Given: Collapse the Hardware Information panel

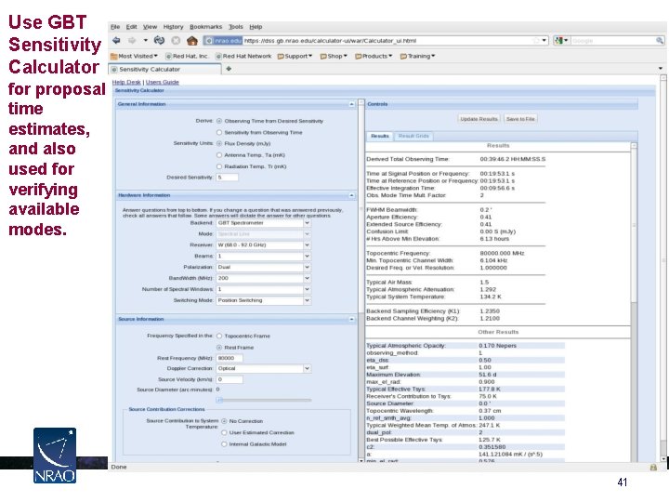Looking at the screenshot, I should click(x=351, y=195).
